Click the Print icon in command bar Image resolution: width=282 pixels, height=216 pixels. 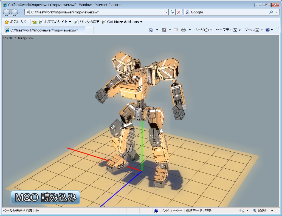point(184,30)
